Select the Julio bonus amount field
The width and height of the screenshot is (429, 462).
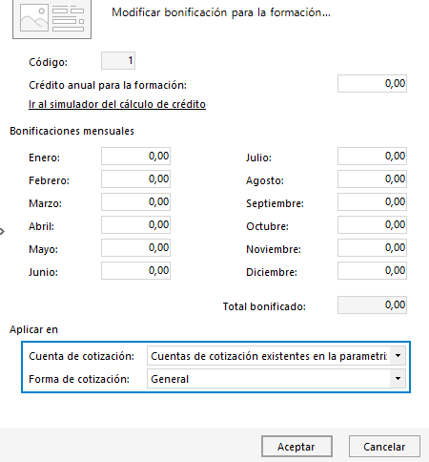372,156
